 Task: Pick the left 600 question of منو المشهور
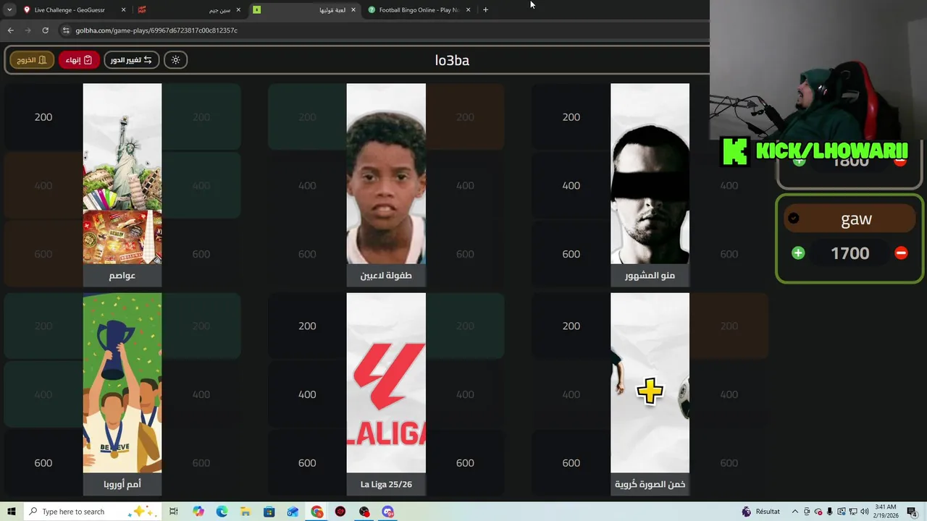tap(571, 254)
